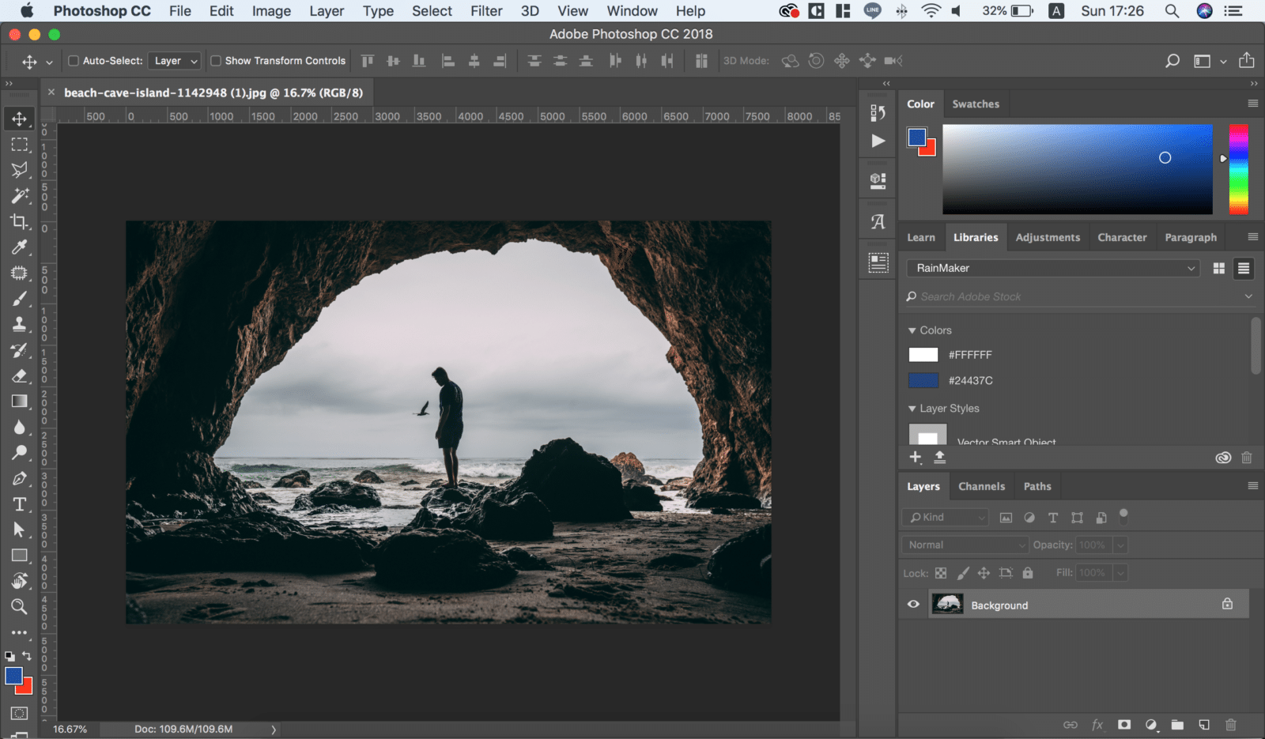Select the Clone Stamp tool
The image size is (1265, 739).
click(20, 324)
